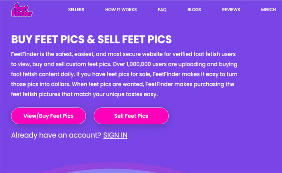
Task: Click the Sell Feet Pics button
Action: (131, 116)
